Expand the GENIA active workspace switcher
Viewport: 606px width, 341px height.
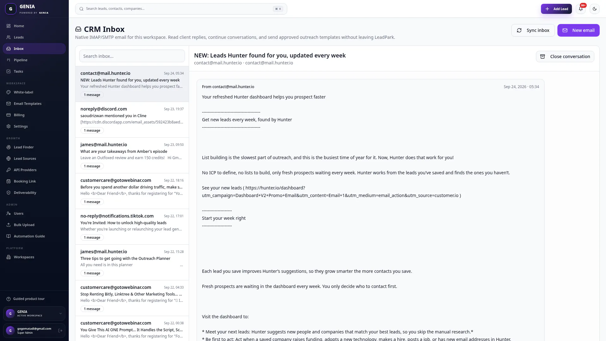click(x=34, y=314)
